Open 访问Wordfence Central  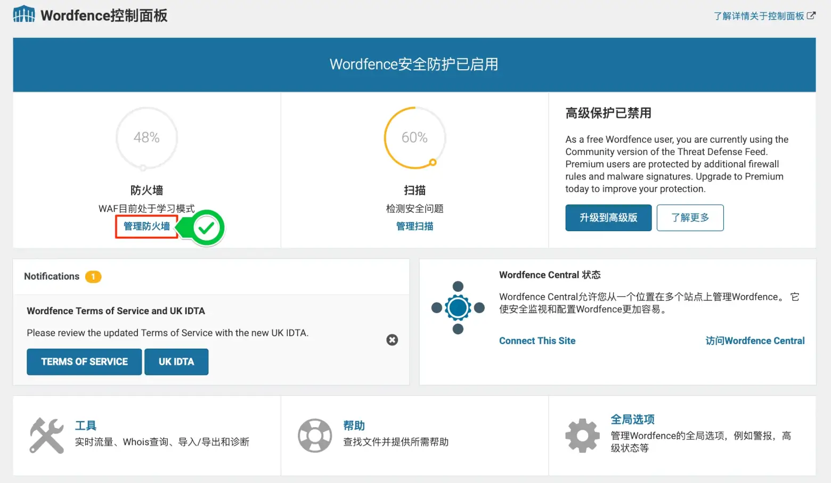click(x=755, y=340)
